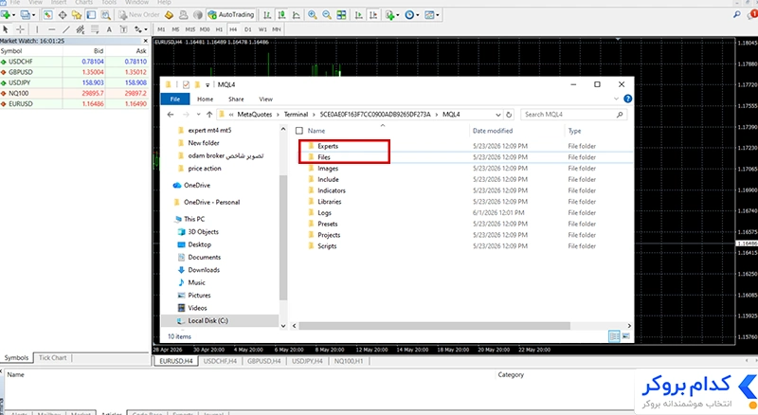Refresh the MQL4 folder view

pos(509,115)
